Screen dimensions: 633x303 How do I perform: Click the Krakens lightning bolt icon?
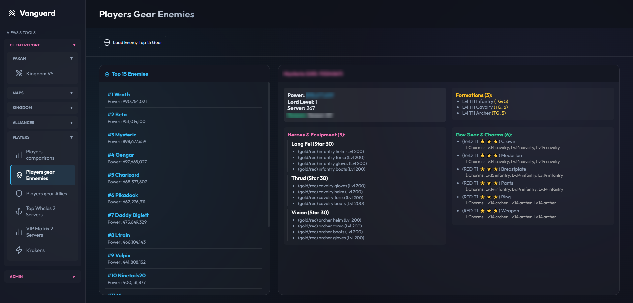click(19, 250)
